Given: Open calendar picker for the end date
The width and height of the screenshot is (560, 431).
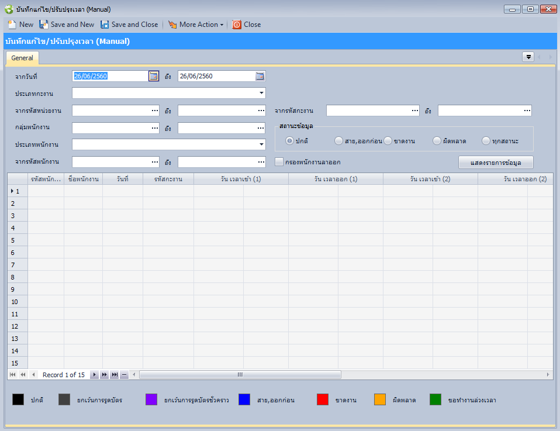Looking at the screenshot, I should (260, 76).
